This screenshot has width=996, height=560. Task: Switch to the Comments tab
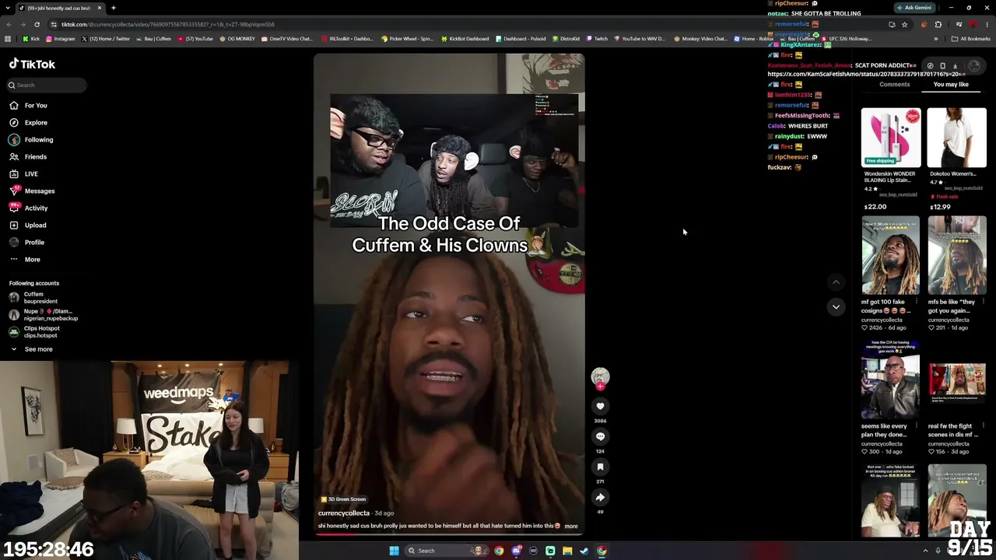point(894,84)
